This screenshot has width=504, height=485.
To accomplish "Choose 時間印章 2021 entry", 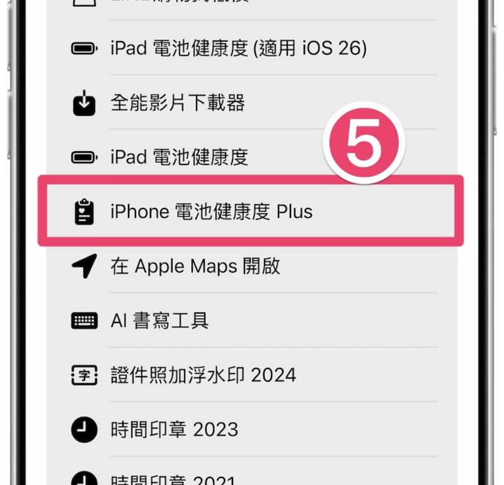I will click(252, 471).
